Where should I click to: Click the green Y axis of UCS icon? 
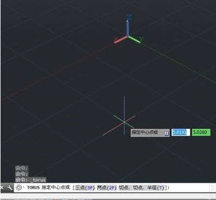134,40
